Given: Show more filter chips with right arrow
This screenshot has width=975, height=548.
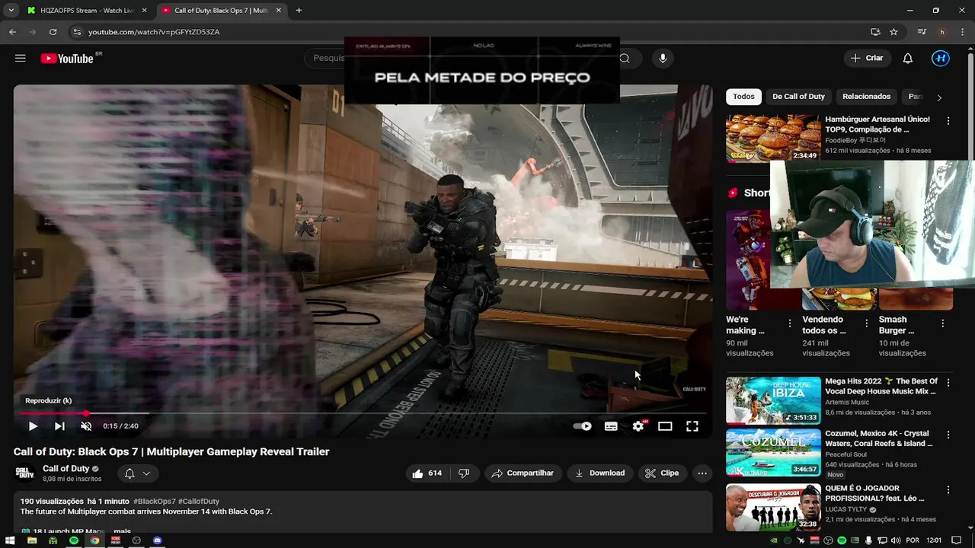Looking at the screenshot, I should click(938, 97).
